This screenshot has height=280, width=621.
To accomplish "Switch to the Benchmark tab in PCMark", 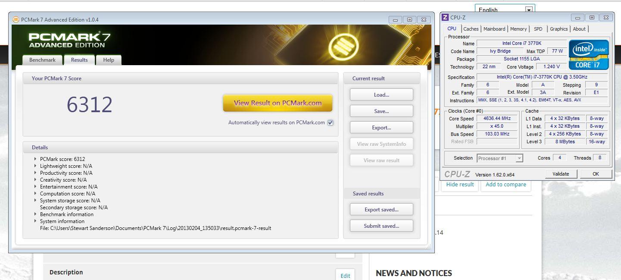I will tap(42, 60).
